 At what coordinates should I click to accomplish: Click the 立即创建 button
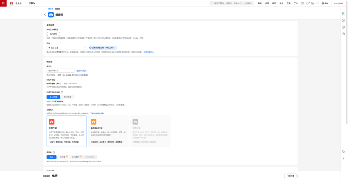tap(290, 176)
